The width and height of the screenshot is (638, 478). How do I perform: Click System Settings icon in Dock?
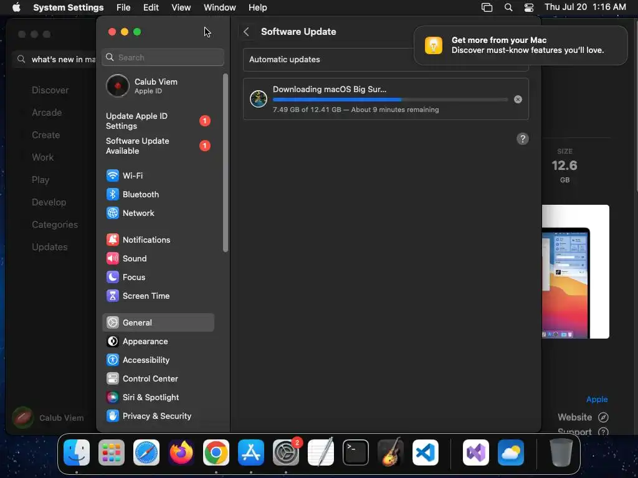(286, 452)
